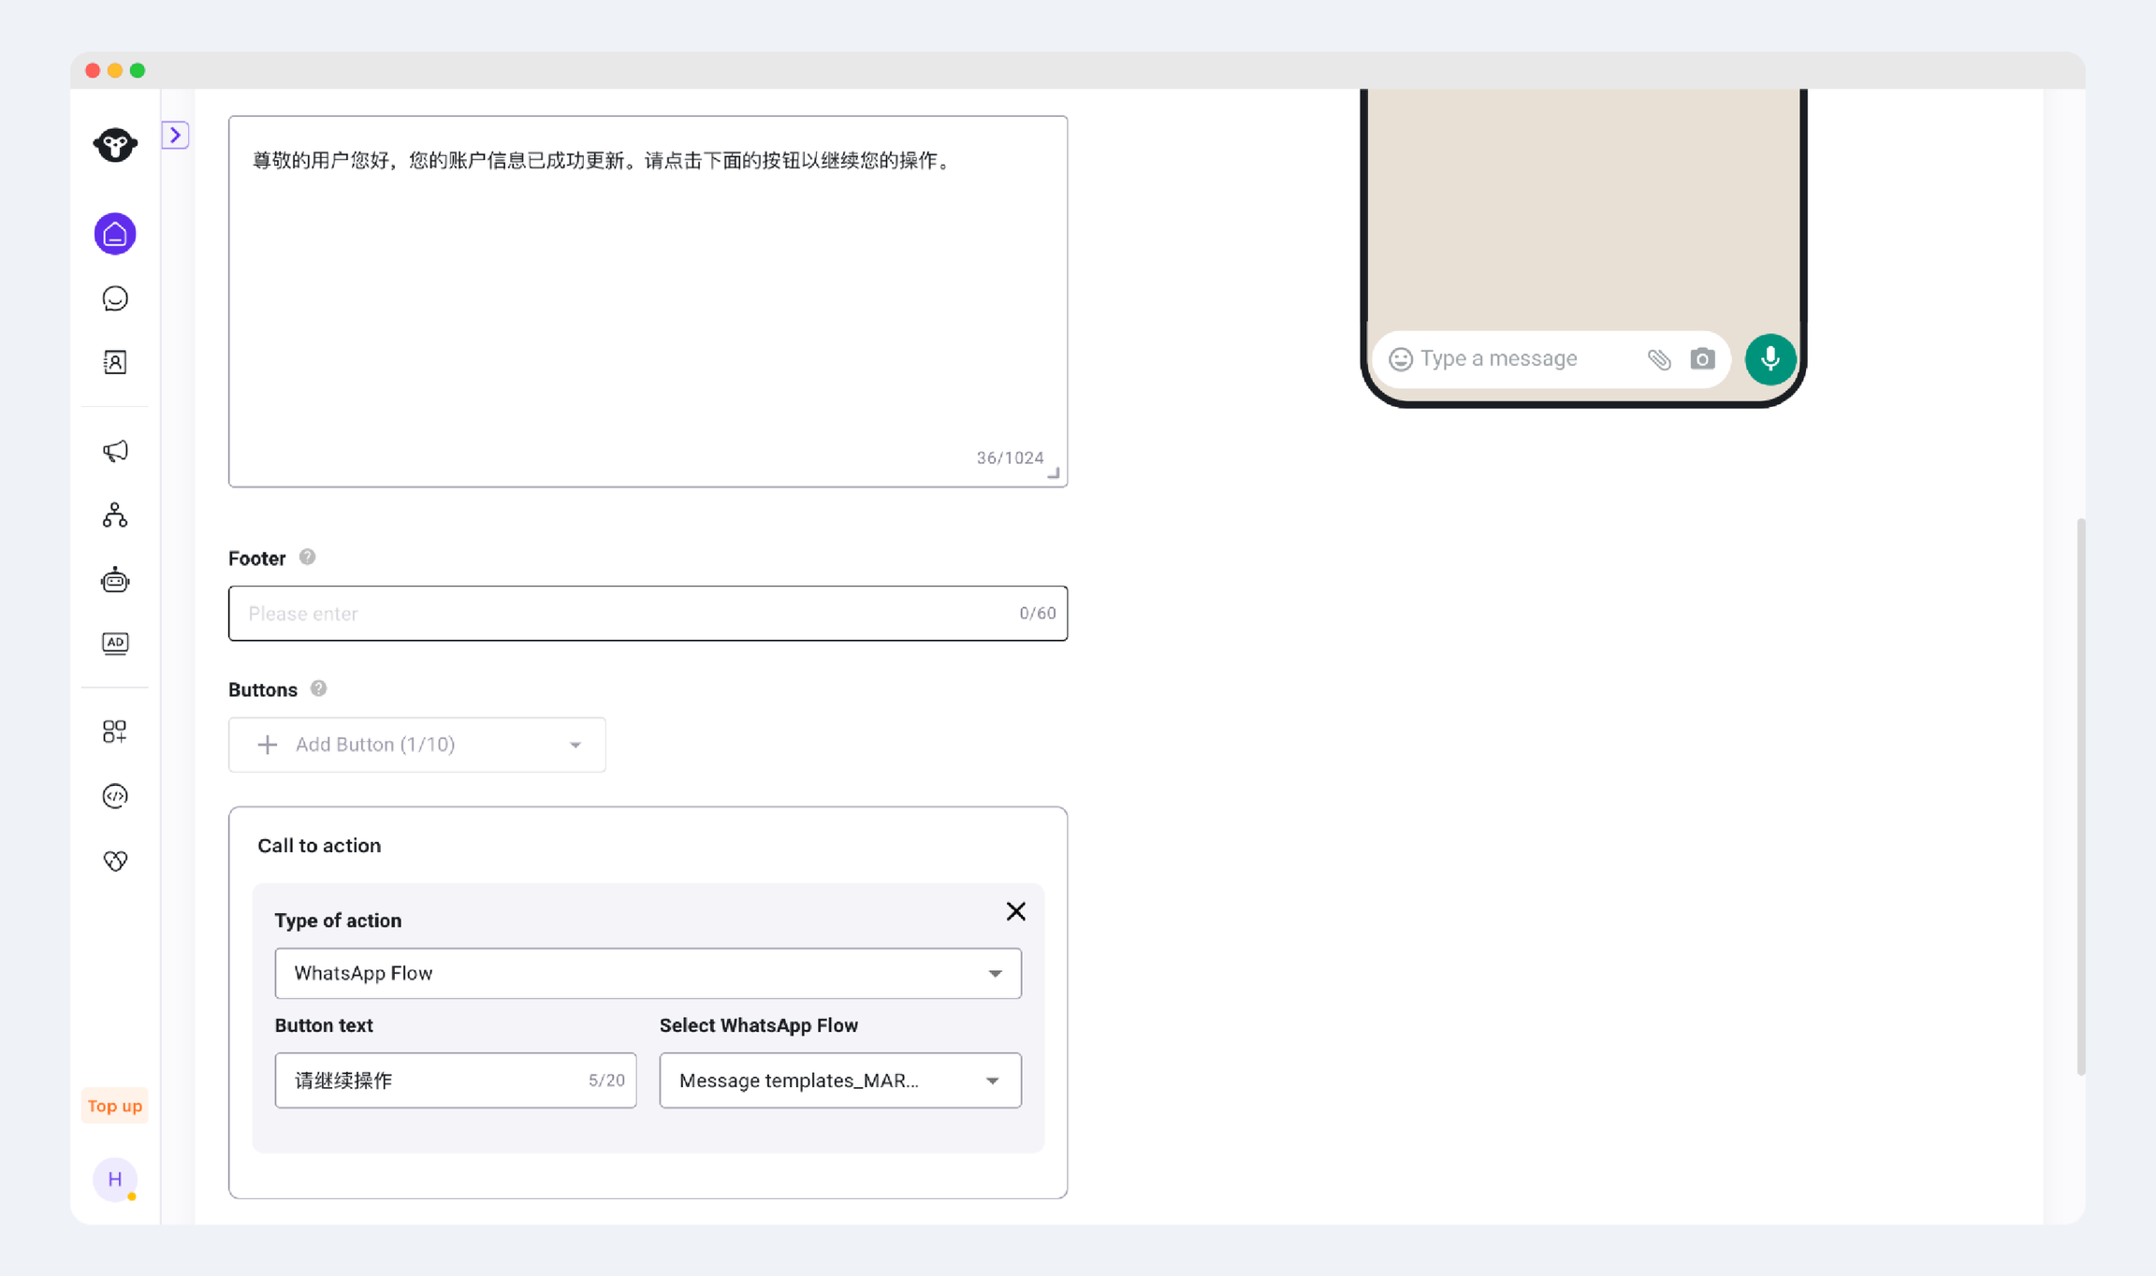2156x1276 pixels.
Task: Expand the sidebar with chevron arrow
Action: pos(175,135)
